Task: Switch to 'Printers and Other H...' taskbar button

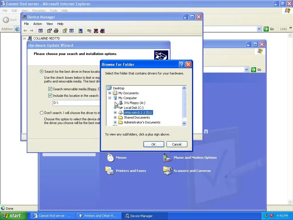Action: coord(99,216)
